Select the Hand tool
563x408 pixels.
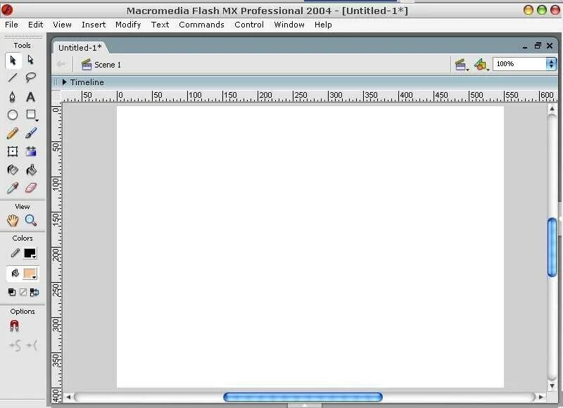(x=13, y=220)
